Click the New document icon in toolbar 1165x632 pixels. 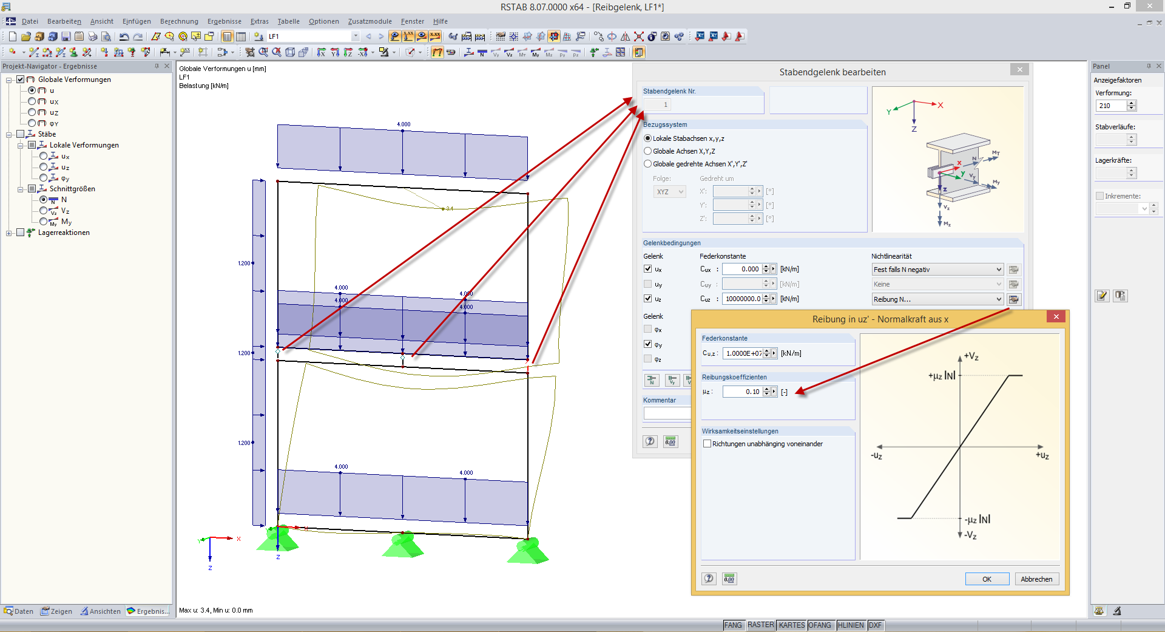(x=13, y=36)
